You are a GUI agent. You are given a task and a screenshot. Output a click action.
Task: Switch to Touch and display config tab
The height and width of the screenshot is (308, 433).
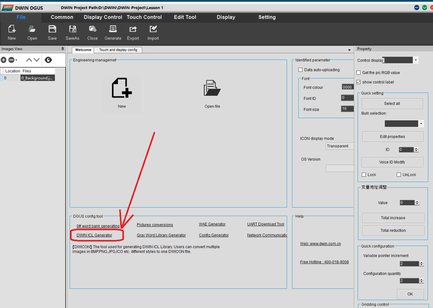[x=118, y=50]
